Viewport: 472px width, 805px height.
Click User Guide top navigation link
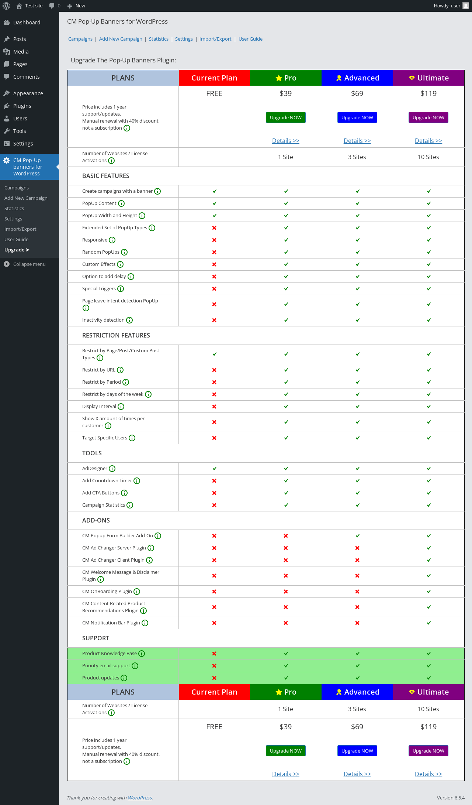(x=250, y=39)
